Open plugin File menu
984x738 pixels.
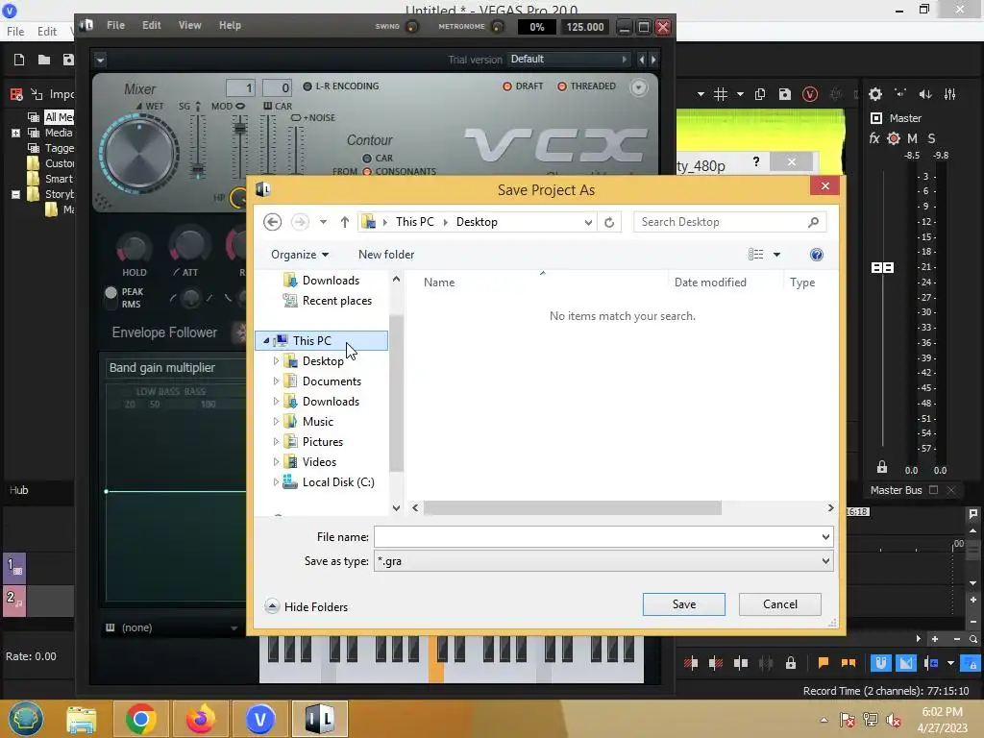pyautogui.click(x=115, y=26)
